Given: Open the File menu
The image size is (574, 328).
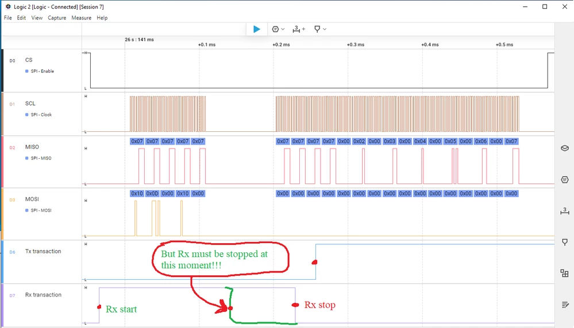Looking at the screenshot, I should [7, 18].
